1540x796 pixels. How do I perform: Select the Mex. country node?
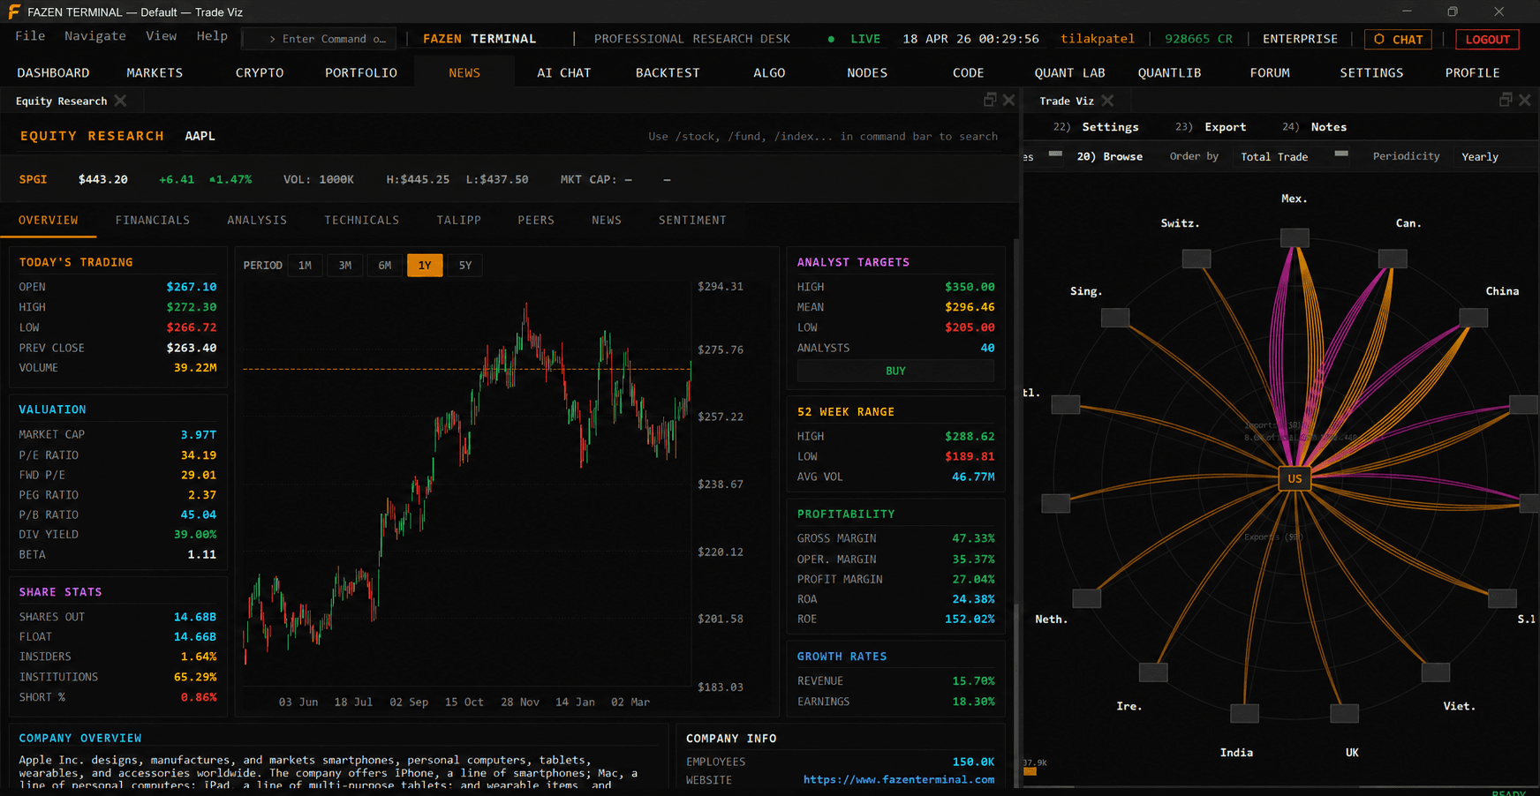click(1295, 237)
